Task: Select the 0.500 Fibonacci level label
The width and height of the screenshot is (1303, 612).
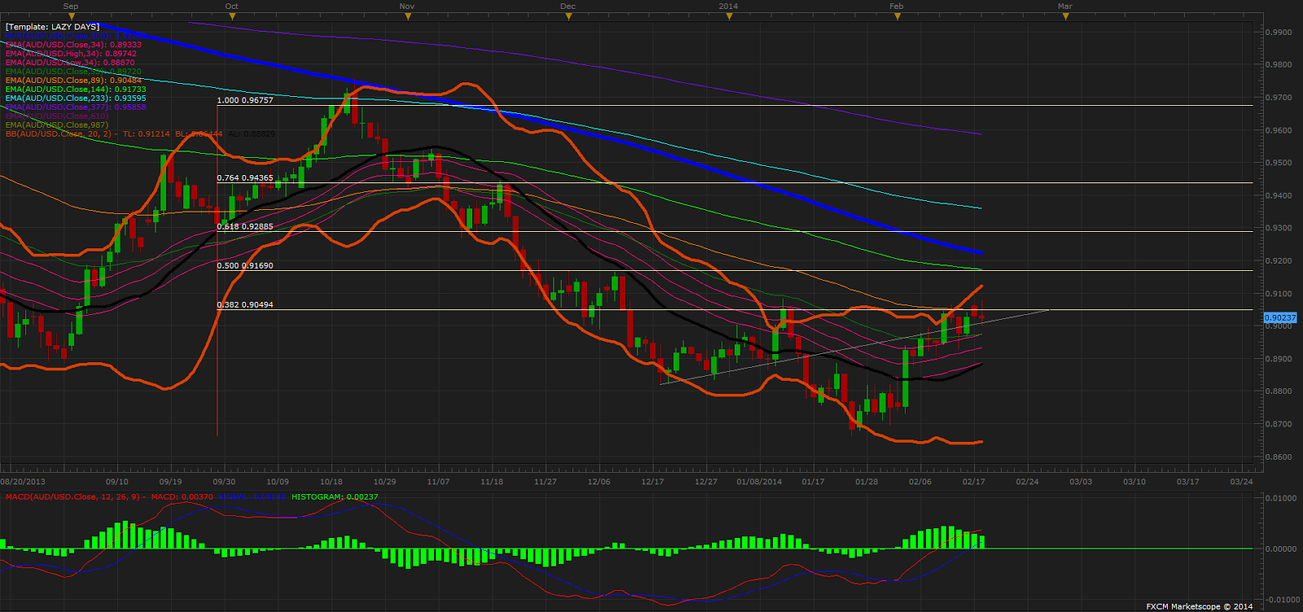Action: click(245, 265)
